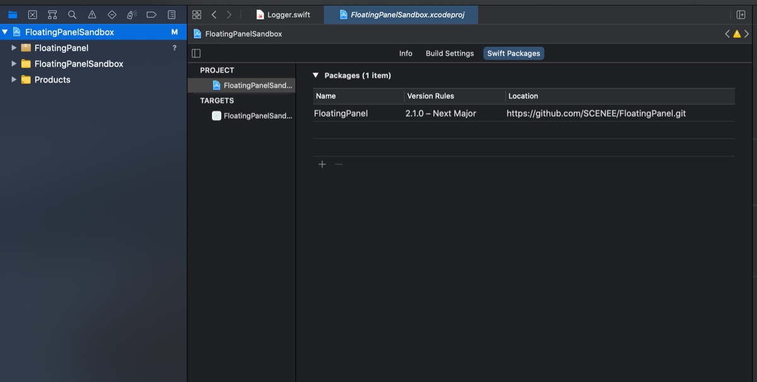Click the yellow warning issue icon
This screenshot has width=757, height=382.
point(737,34)
